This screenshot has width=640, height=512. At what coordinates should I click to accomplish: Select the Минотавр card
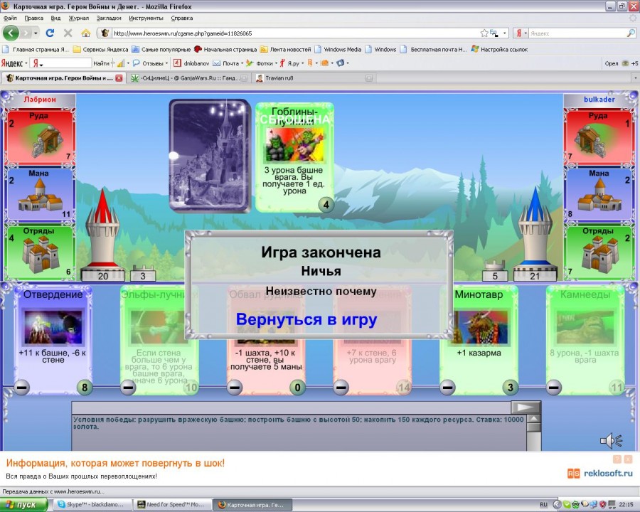479,340
